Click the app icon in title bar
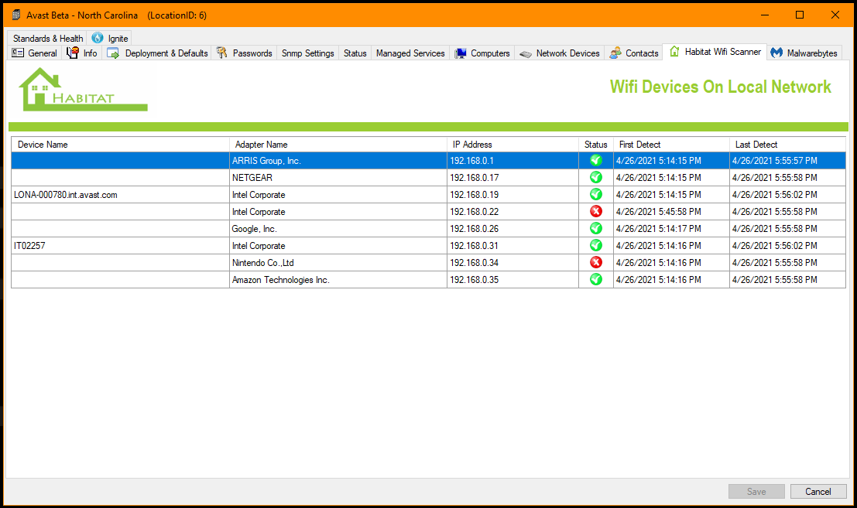Viewport: 857px width, 508px height. coord(16,15)
